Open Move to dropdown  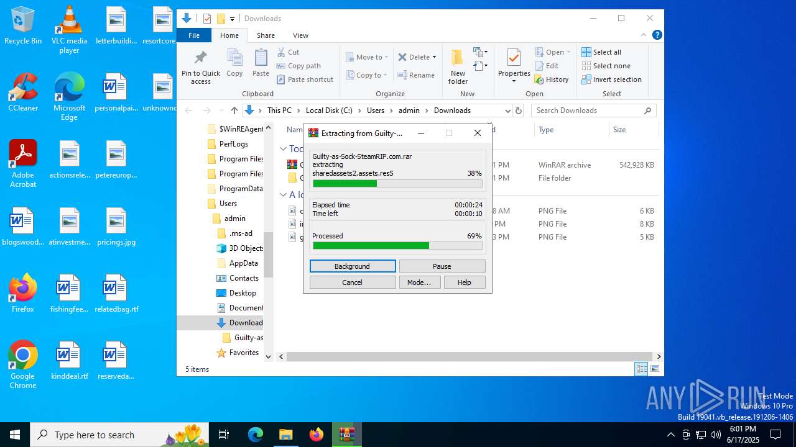click(x=367, y=57)
